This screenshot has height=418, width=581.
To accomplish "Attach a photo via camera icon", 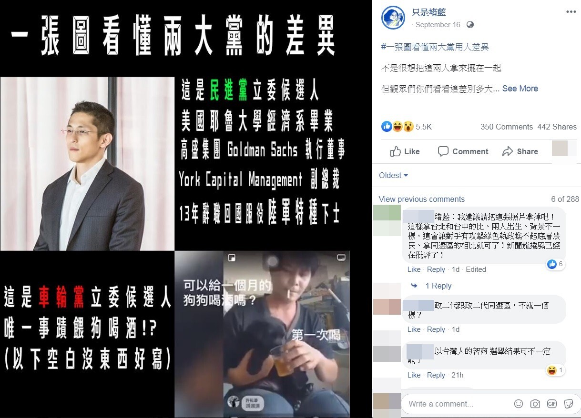I will click(535, 404).
